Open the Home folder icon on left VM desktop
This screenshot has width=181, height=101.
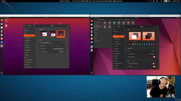pyautogui.click(x=6, y=20)
